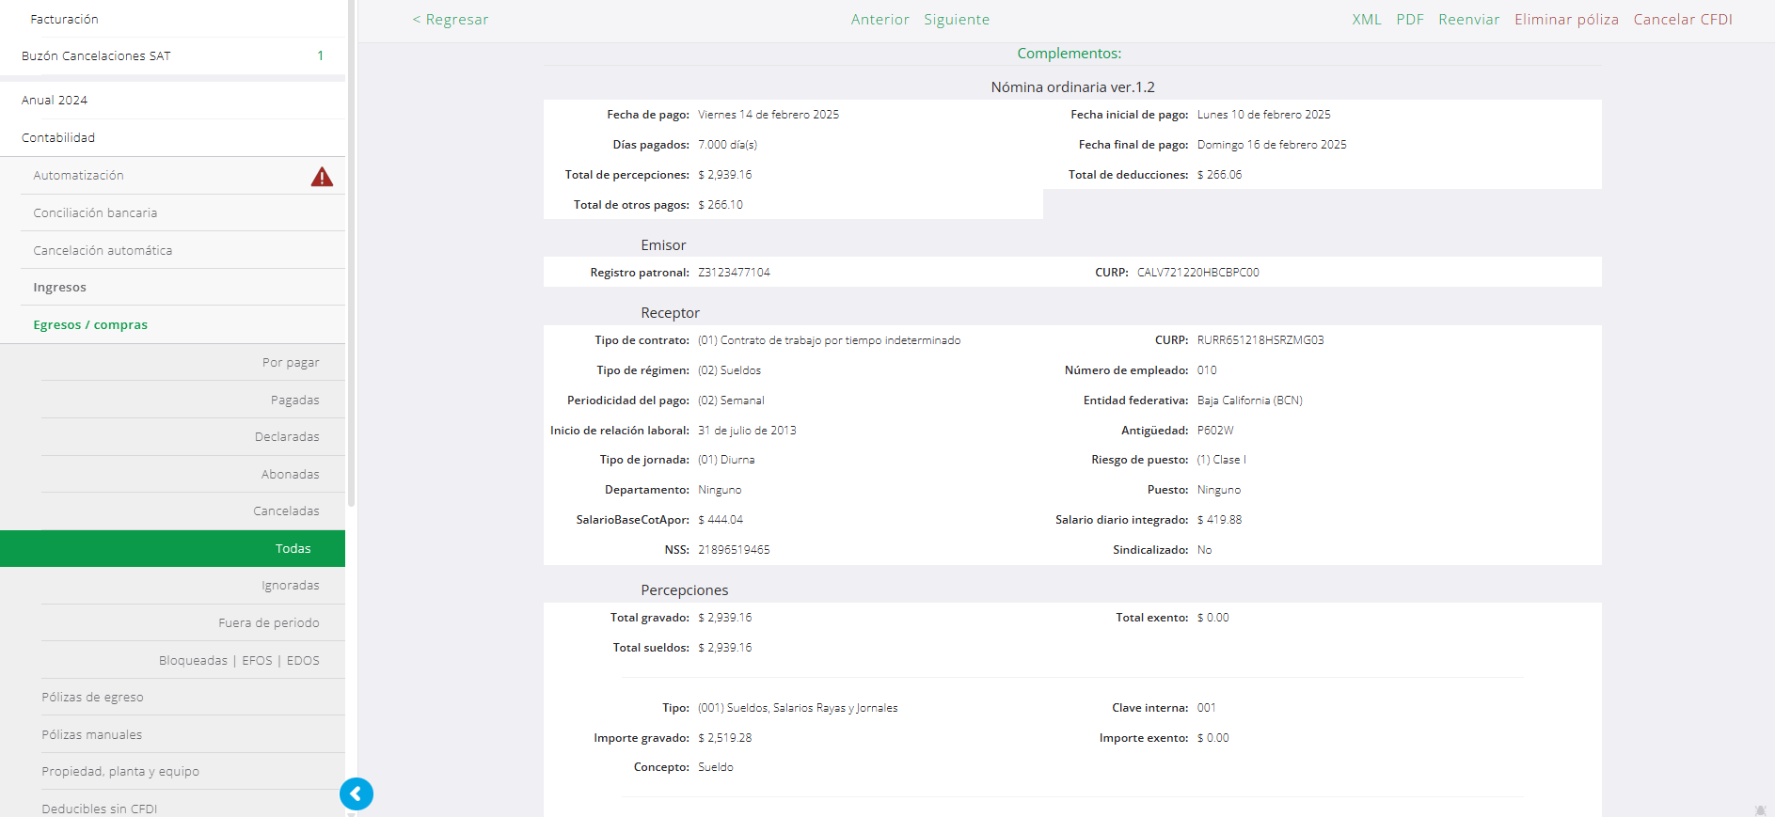Select the Todas filter

point(293,549)
